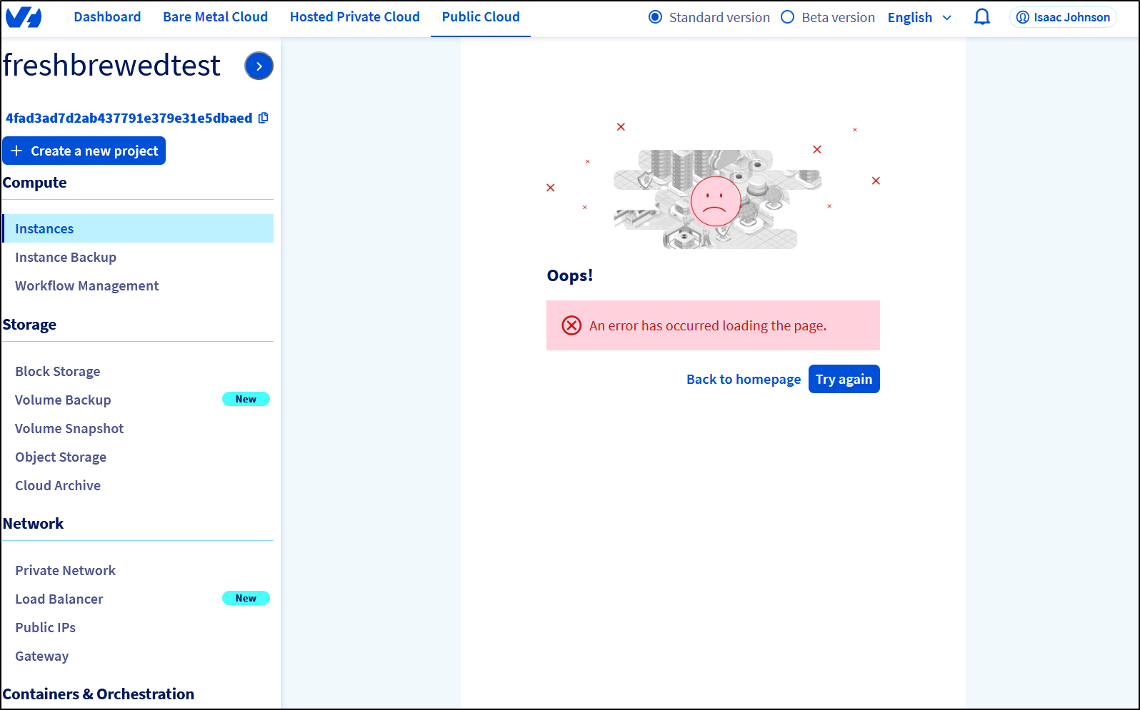The image size is (1140, 710).
Task: Click the OVH logo icon
Action: (x=24, y=17)
